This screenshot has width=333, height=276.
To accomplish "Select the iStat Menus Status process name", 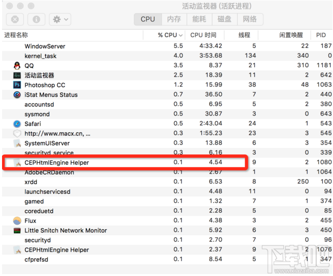I will coord(51,95).
